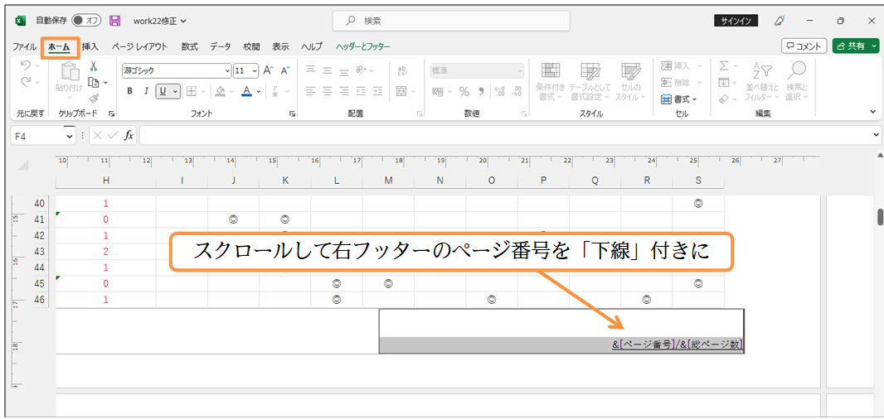Click the Copy icon
Screen dimensions: 884x419
tap(95, 82)
